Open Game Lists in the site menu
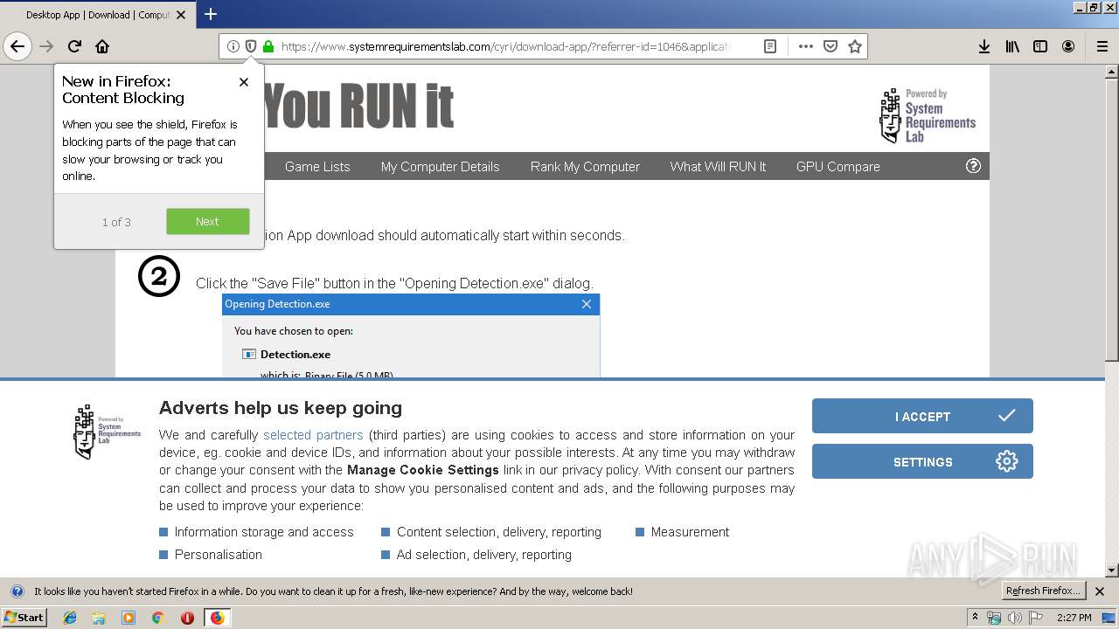The width and height of the screenshot is (1119, 629). tap(317, 166)
